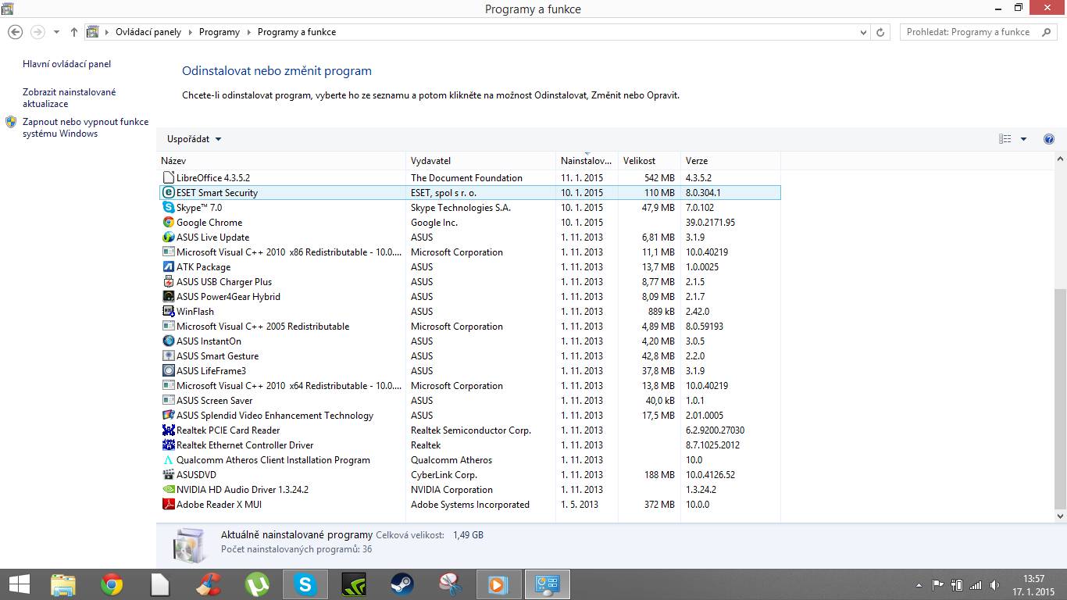Click the change view icon in toolbar

[1005, 139]
